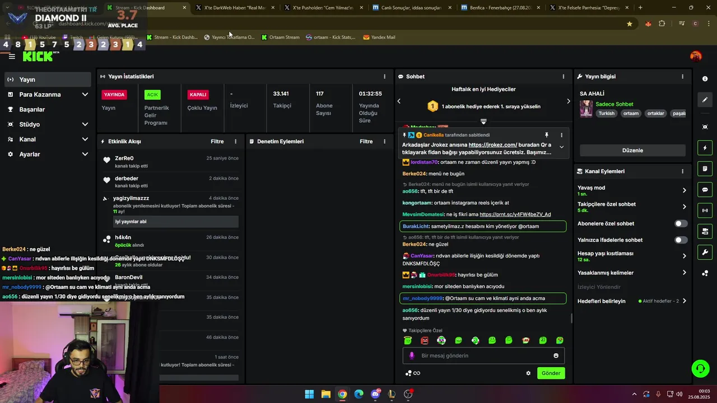Open Kanal Eylemleri three-dot menu

tap(682, 171)
